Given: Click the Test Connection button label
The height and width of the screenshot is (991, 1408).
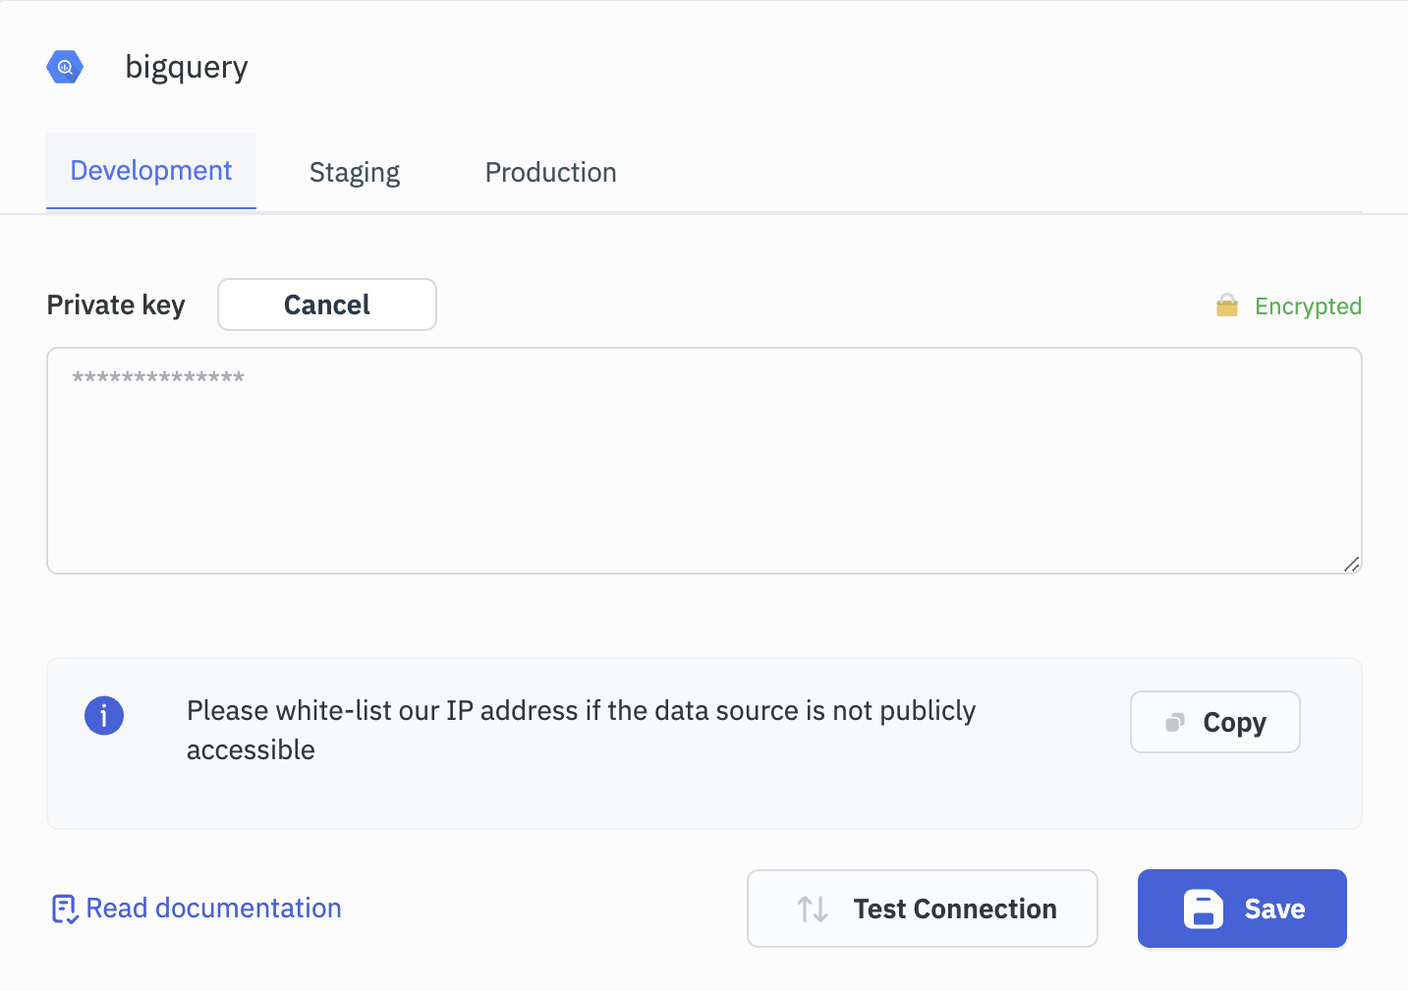Looking at the screenshot, I should (954, 908).
